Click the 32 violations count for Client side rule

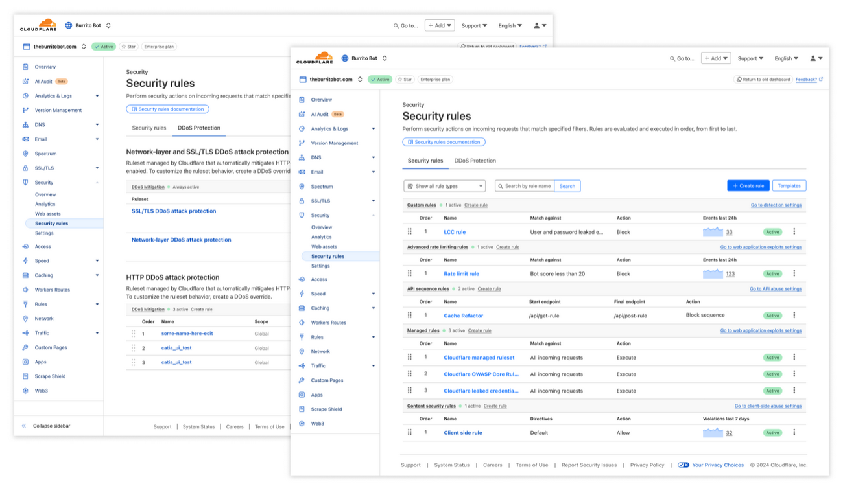[x=729, y=433]
